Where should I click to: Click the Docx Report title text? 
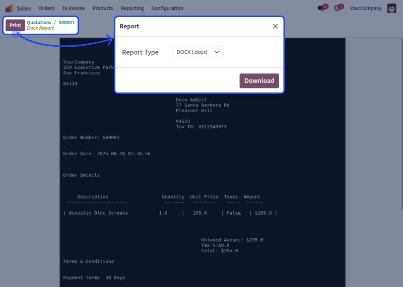(x=40, y=28)
